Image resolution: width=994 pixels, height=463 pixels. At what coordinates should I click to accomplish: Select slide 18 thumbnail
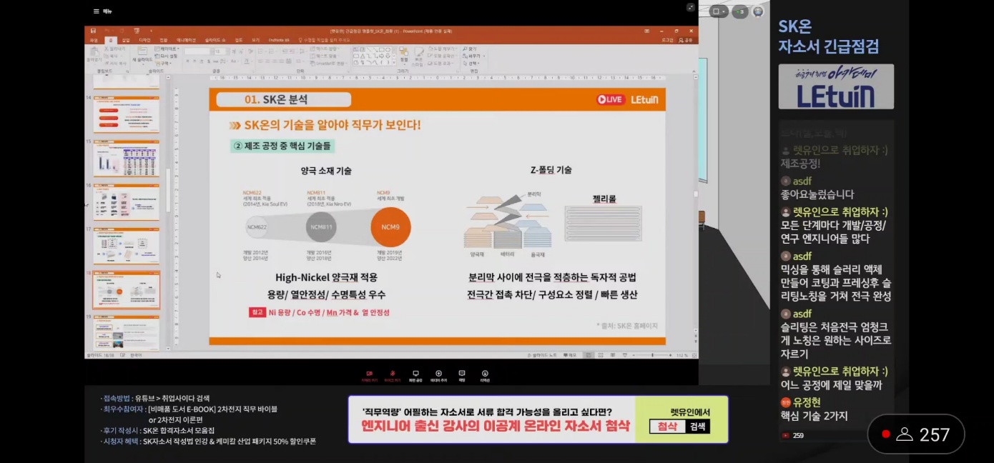pos(127,290)
